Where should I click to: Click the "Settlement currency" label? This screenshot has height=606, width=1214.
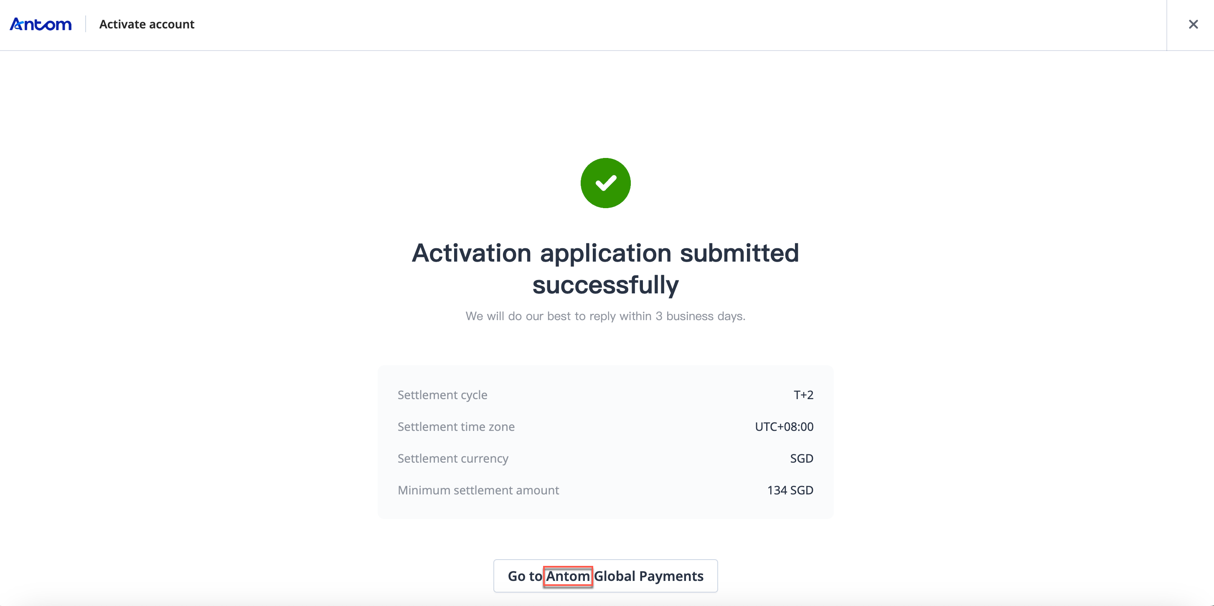point(452,458)
